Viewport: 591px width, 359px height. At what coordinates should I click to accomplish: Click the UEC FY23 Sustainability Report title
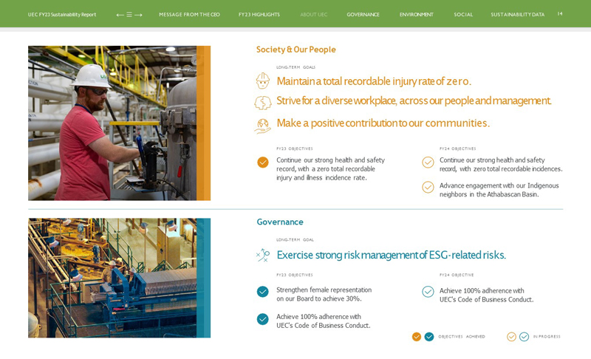62,15
